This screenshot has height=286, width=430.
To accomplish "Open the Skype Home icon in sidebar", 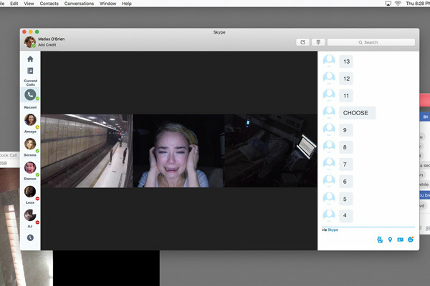I will [x=30, y=59].
